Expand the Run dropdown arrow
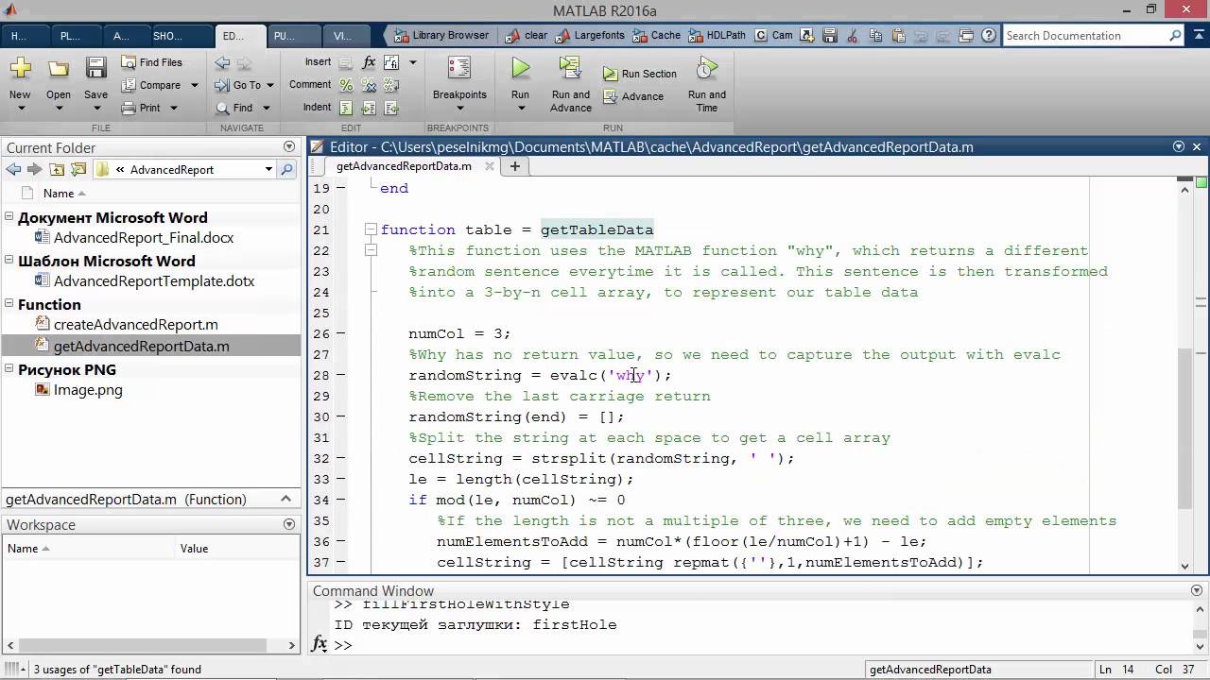1210x680 pixels. 520,108
